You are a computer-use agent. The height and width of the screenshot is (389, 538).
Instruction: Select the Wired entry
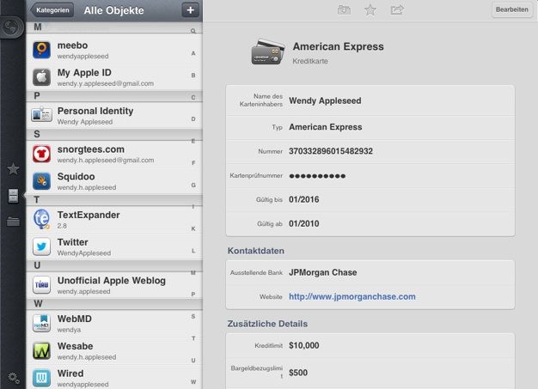(114, 378)
